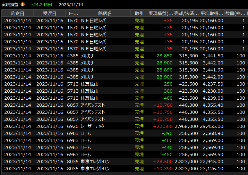Click the 売却/決済 column header
Screen dimensions: 248x175
coord(186,13)
